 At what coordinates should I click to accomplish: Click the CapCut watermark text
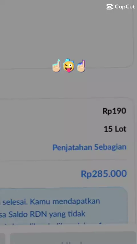tap(125, 7)
